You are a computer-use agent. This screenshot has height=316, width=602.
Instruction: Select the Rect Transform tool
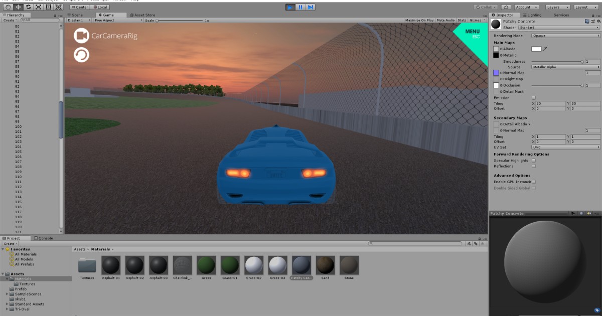[48, 6]
